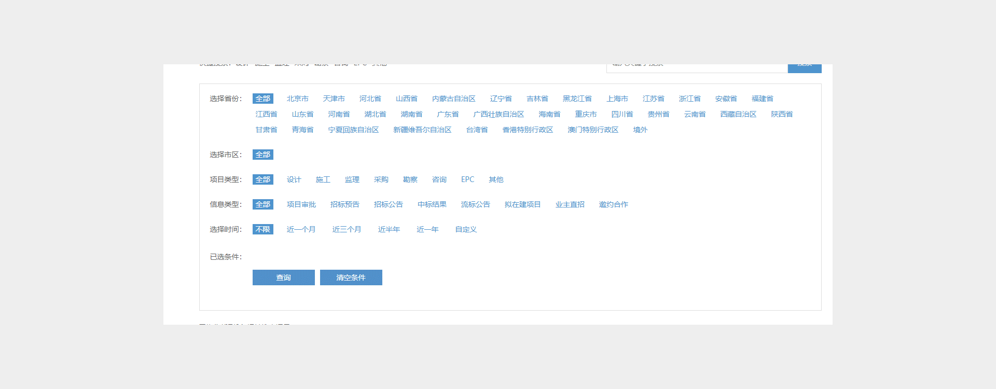Select 不限 for time selection
996x389 pixels.
pyautogui.click(x=262, y=229)
